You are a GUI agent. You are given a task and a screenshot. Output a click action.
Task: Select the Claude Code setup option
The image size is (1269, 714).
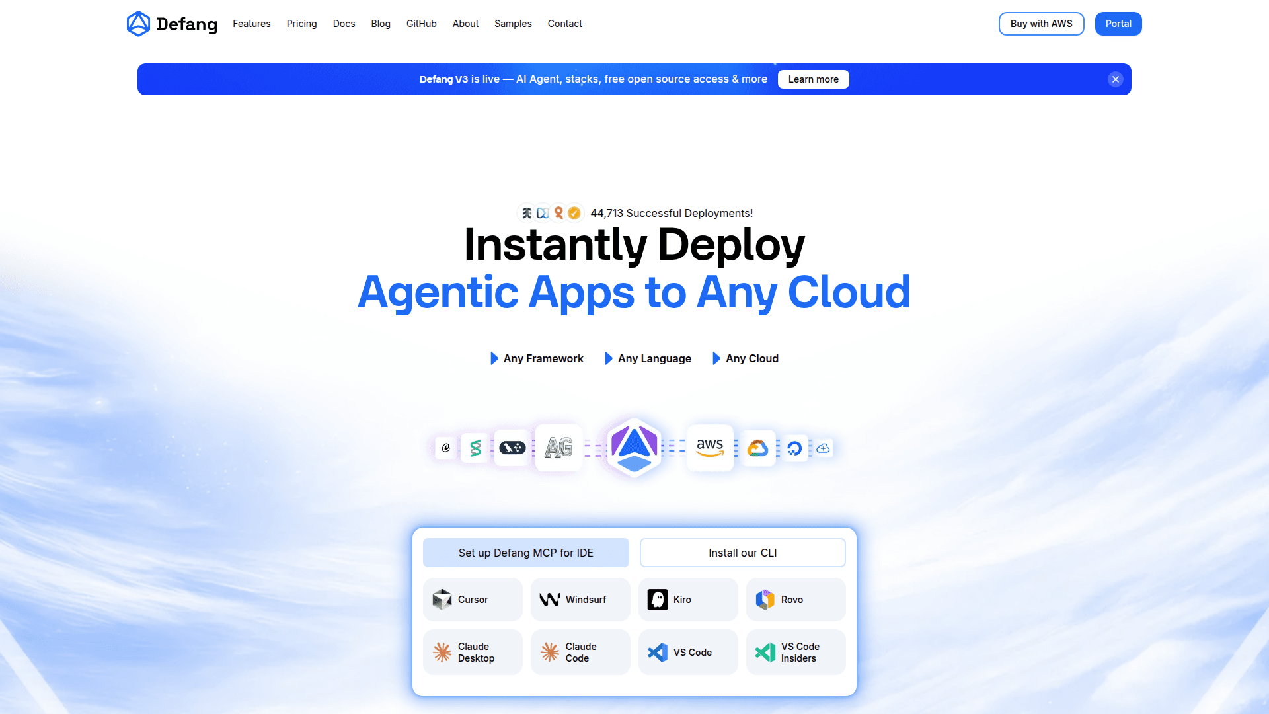[x=580, y=653]
